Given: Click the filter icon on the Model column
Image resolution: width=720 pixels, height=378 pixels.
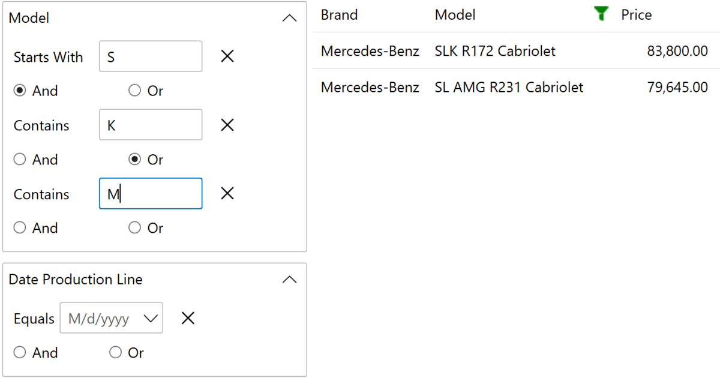Looking at the screenshot, I should pos(600,14).
